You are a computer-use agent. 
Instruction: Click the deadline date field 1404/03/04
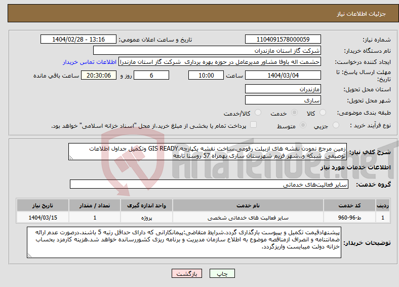(283, 75)
